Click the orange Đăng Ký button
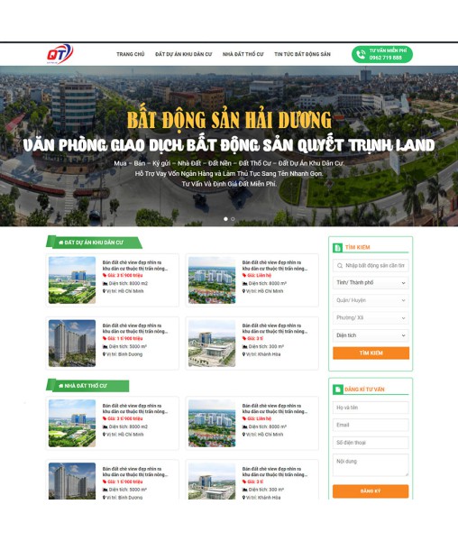This screenshot has height=541, width=458. 371,491
